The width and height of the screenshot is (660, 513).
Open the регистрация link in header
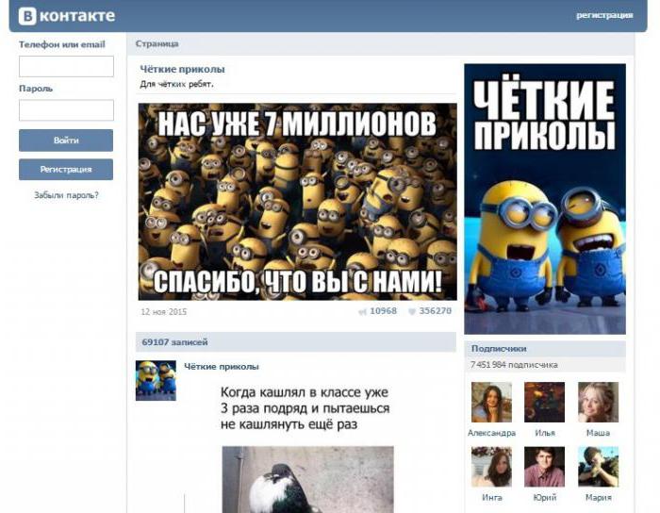pyautogui.click(x=604, y=15)
